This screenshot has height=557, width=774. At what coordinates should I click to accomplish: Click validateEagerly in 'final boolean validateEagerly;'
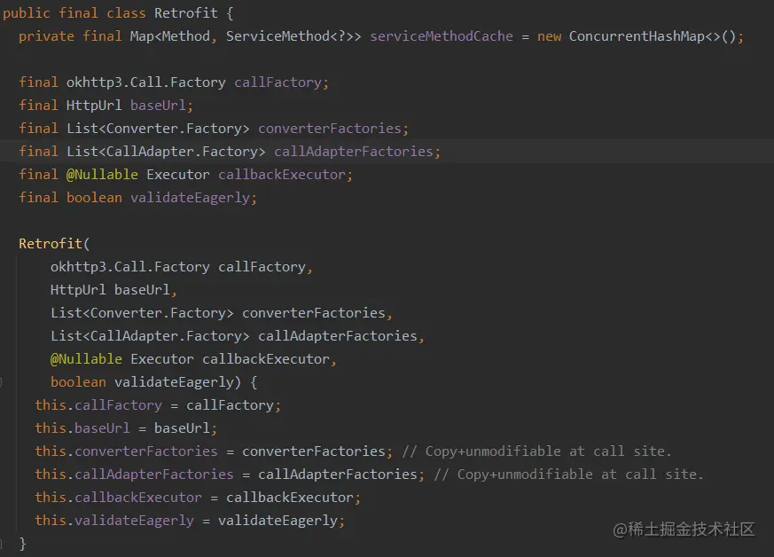190,198
